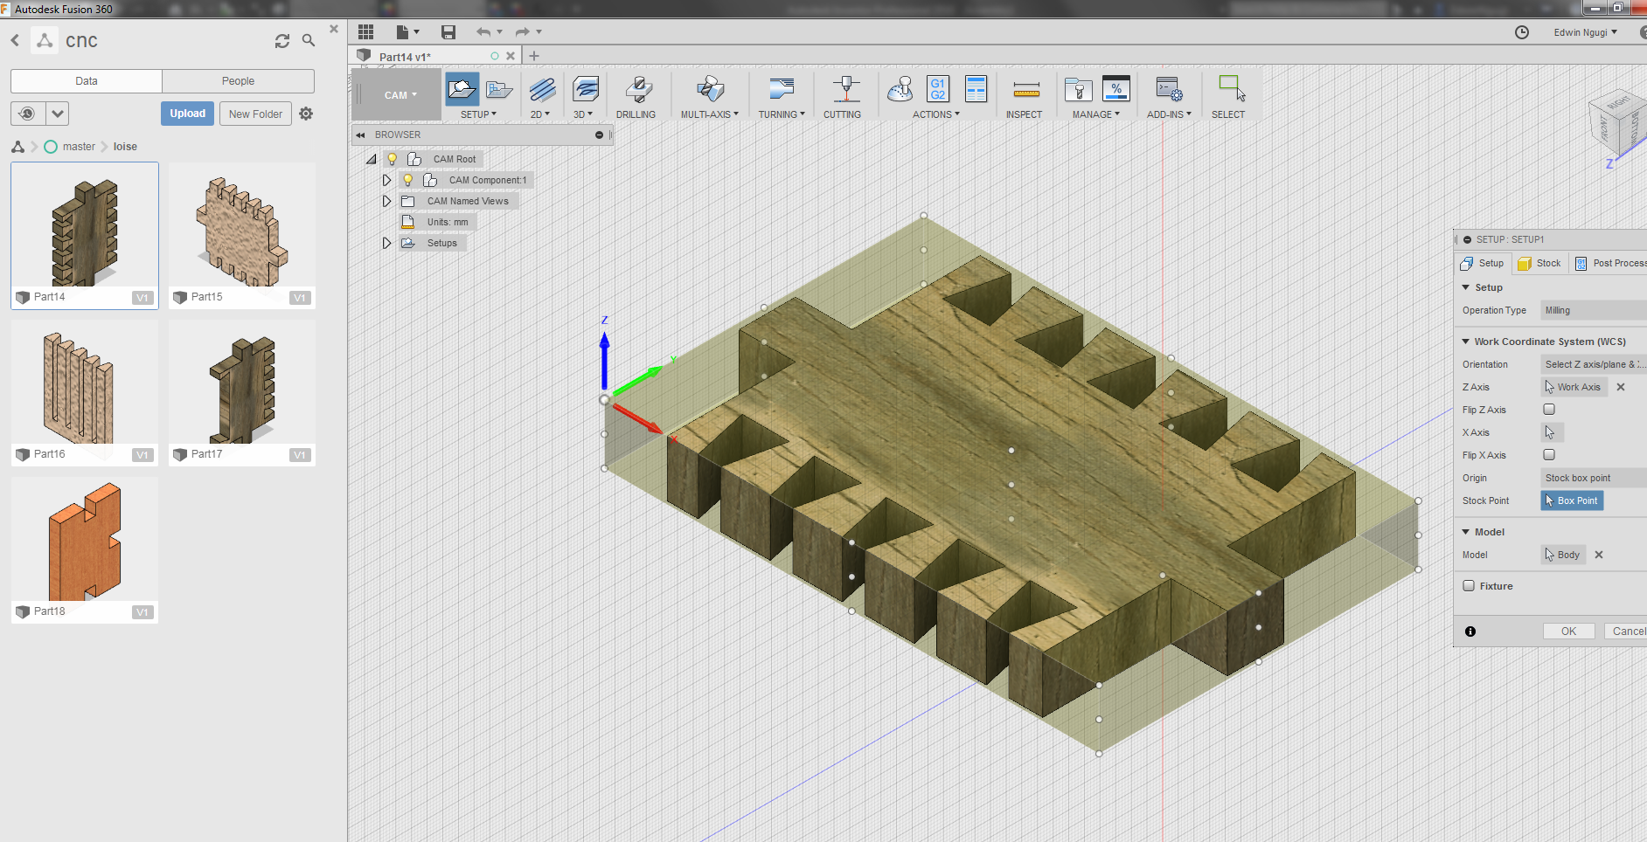The height and width of the screenshot is (842, 1647).
Task: Select the Cutting tool icon
Action: point(844,90)
